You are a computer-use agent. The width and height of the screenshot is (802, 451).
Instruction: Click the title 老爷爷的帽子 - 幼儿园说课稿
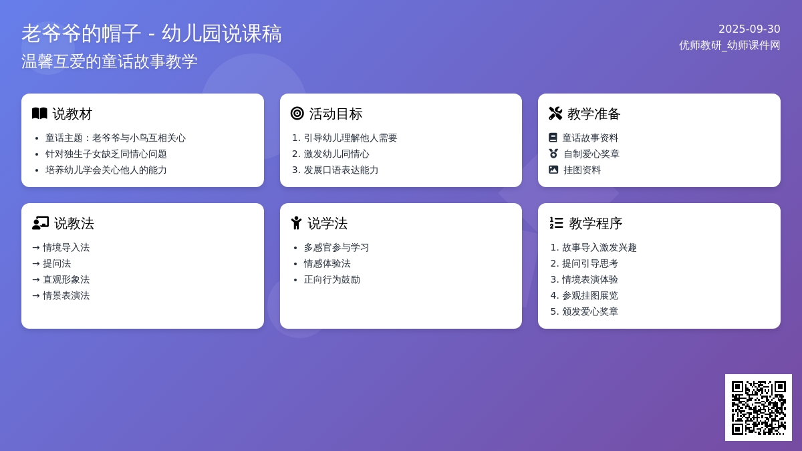152,33
